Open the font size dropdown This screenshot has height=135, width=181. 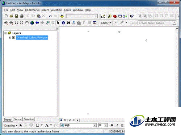106,125
